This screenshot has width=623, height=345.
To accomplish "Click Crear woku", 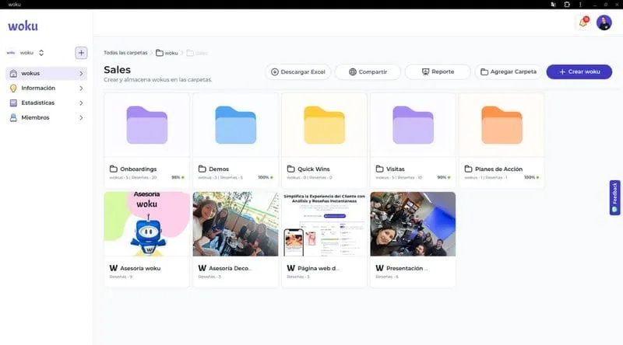I will pos(579,71).
